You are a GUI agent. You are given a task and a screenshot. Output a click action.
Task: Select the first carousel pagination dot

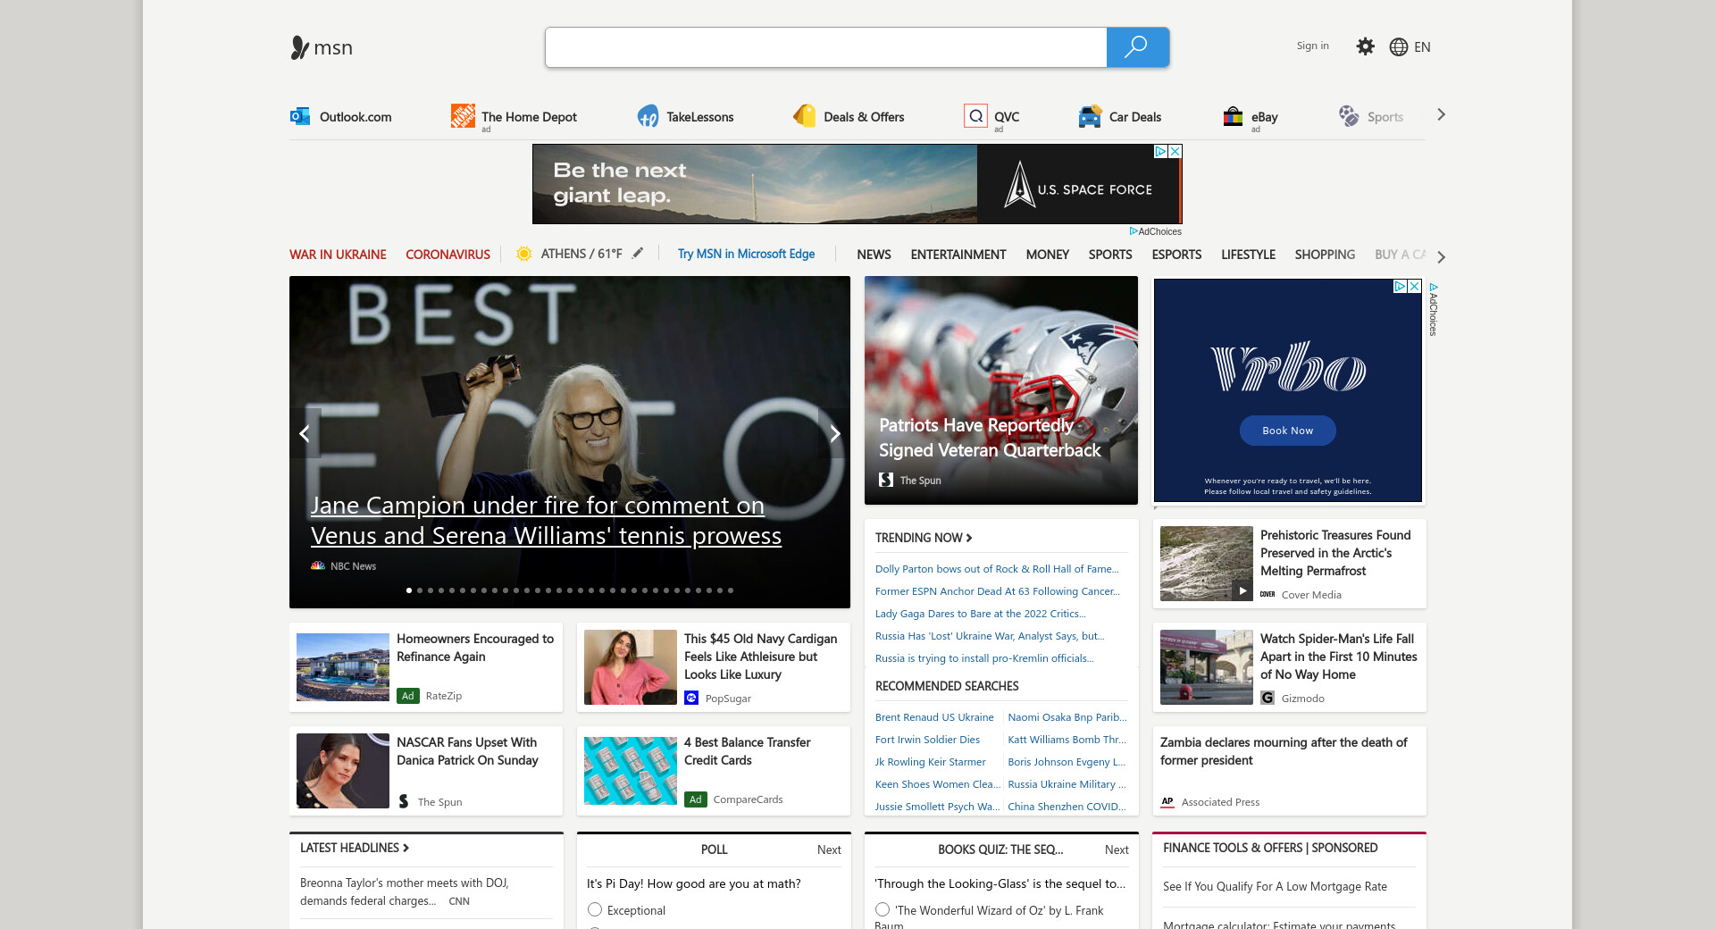tap(409, 590)
